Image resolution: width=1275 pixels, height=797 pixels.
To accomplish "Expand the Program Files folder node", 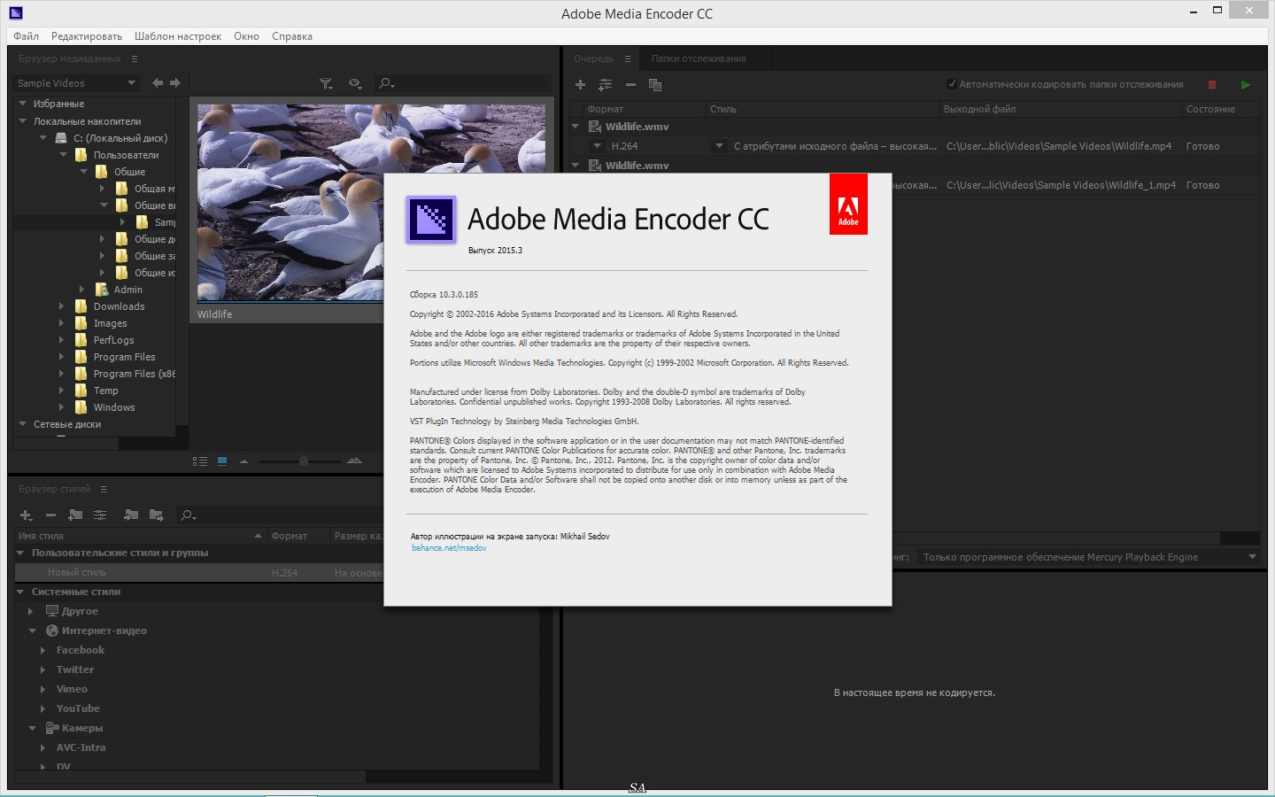I will click(61, 357).
